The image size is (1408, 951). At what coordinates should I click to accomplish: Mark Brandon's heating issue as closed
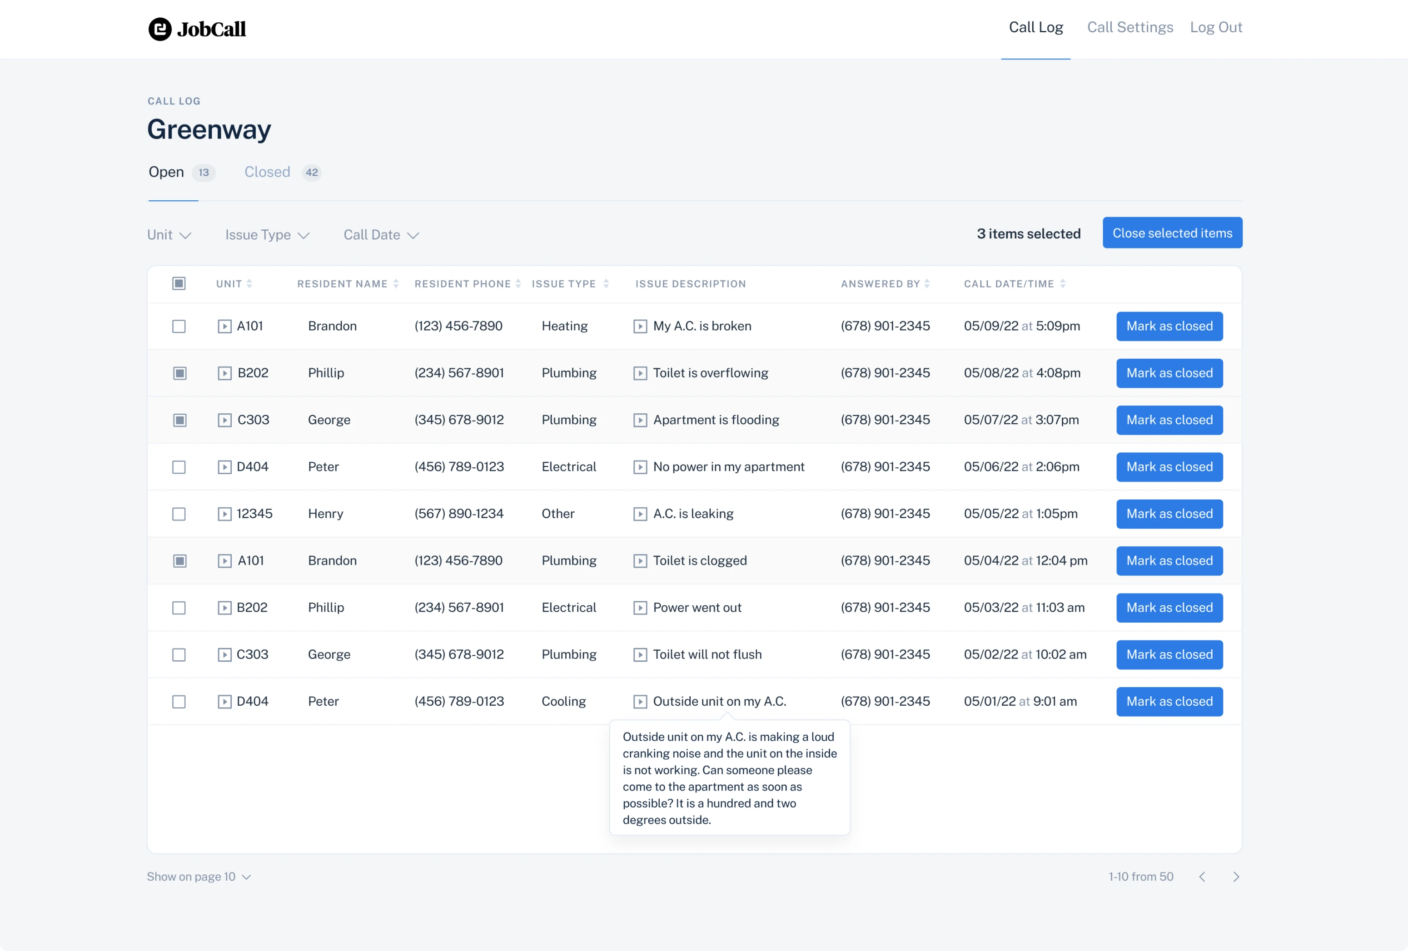tap(1169, 326)
